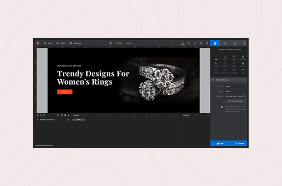Image resolution: width=282 pixels, height=186 pixels.
Task: Open the Add Layer menu
Action: 76,43
